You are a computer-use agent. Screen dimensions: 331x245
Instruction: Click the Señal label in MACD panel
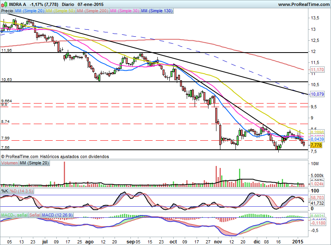point(34,215)
